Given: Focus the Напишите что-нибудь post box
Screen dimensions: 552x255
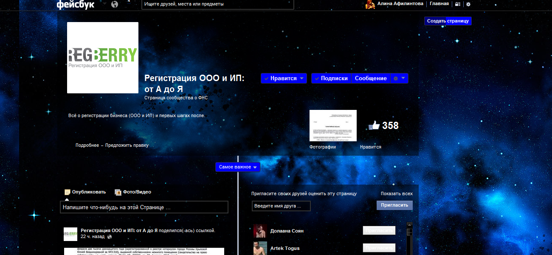Looking at the screenshot, I should click(144, 207).
